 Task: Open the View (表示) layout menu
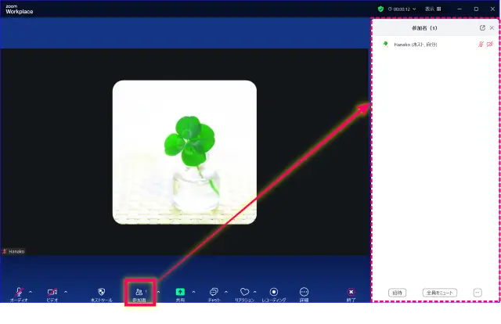[x=433, y=9]
